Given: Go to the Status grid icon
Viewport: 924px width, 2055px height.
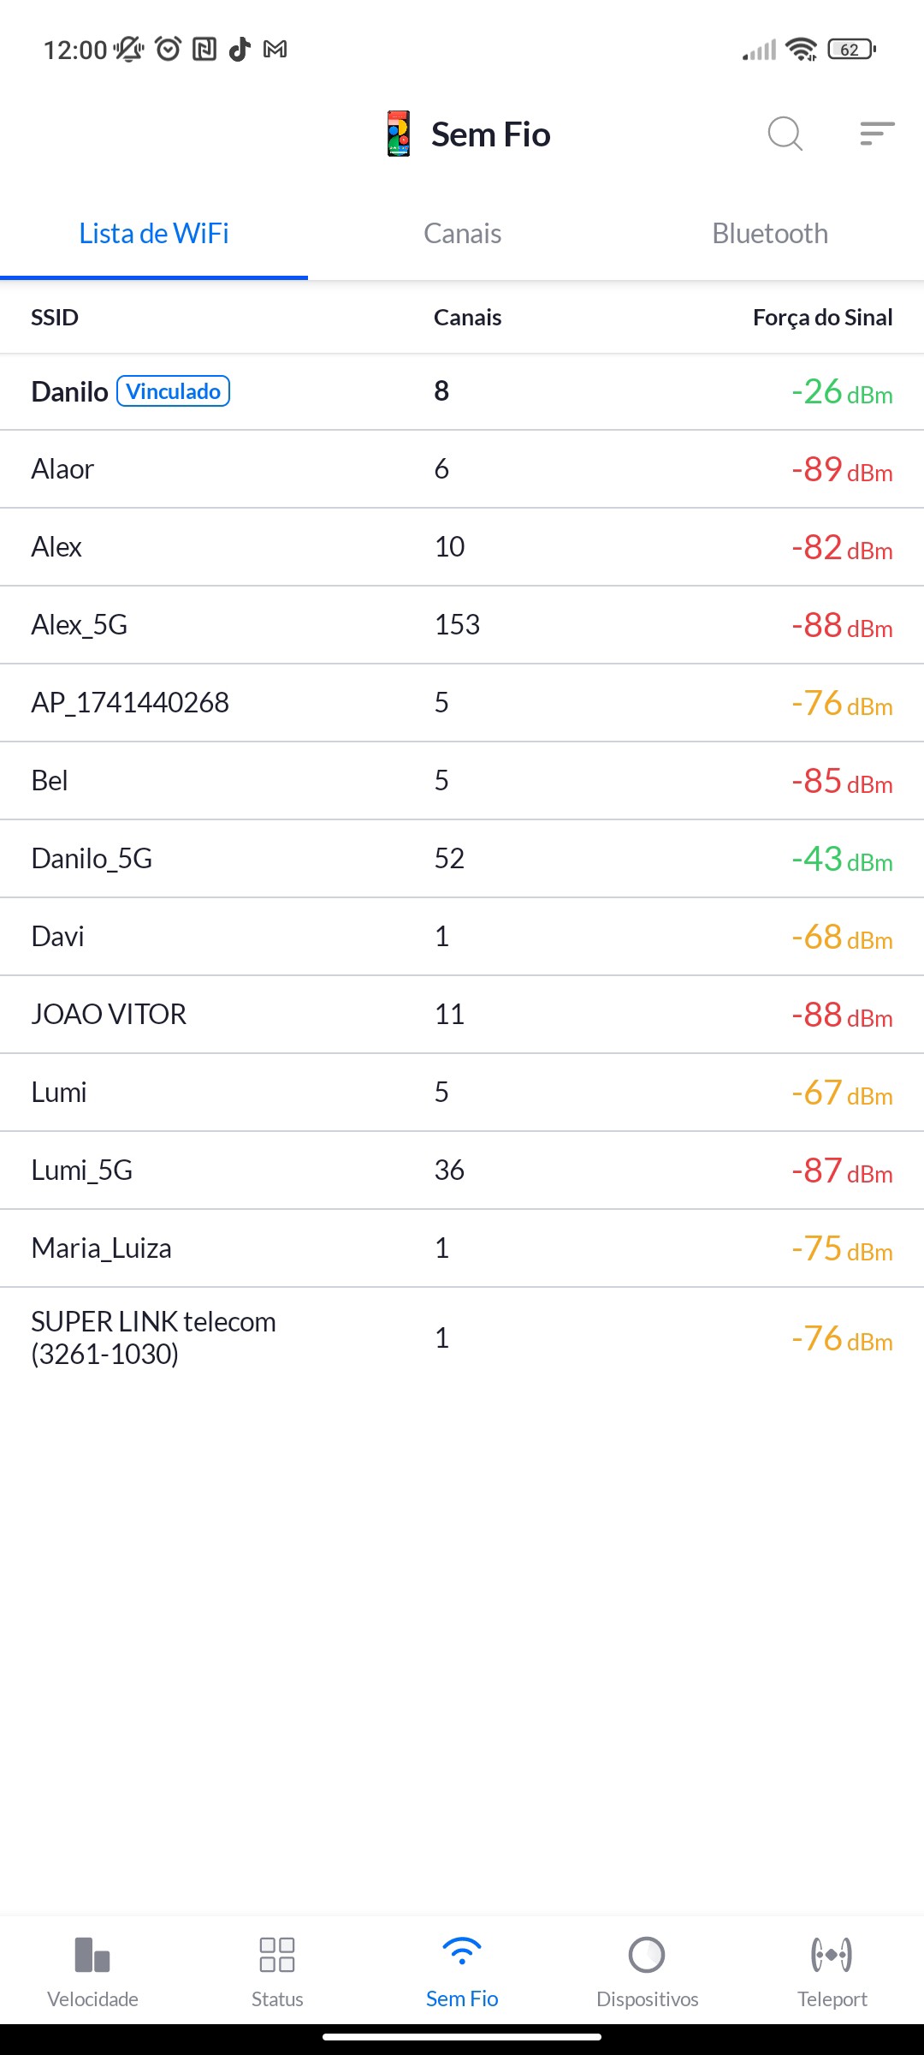Looking at the screenshot, I should coord(277,1954).
